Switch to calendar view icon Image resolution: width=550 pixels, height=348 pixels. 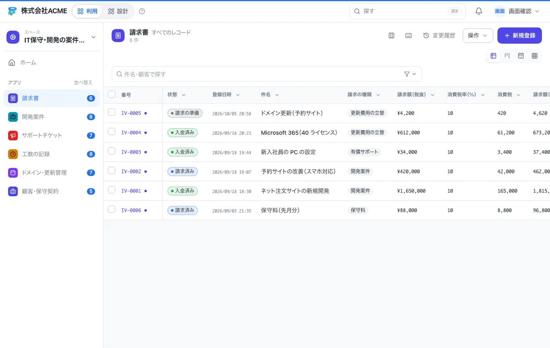pyautogui.click(x=521, y=56)
